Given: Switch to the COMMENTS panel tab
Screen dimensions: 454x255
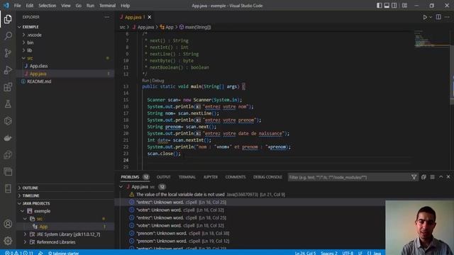Looking at the screenshot, I should (x=236, y=177).
